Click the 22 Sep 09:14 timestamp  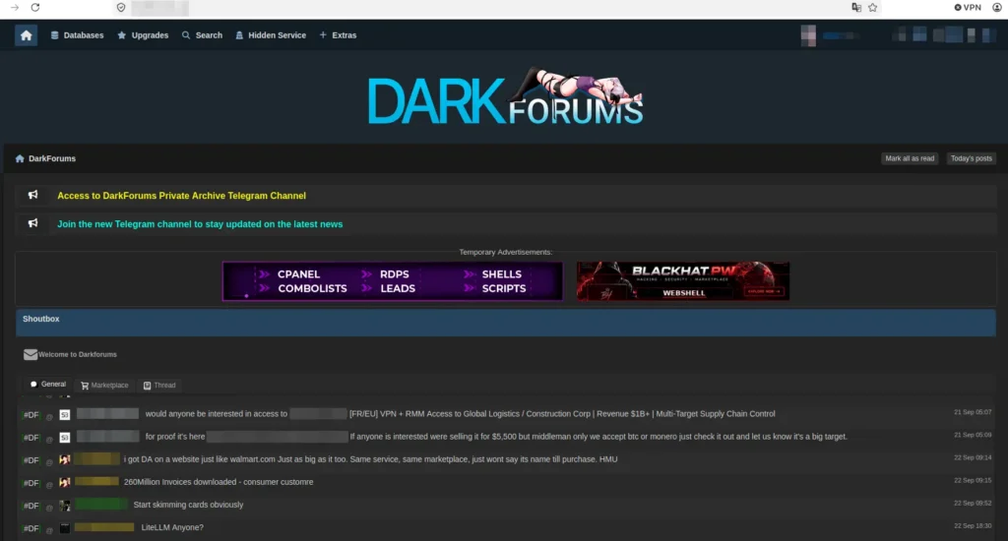(973, 458)
